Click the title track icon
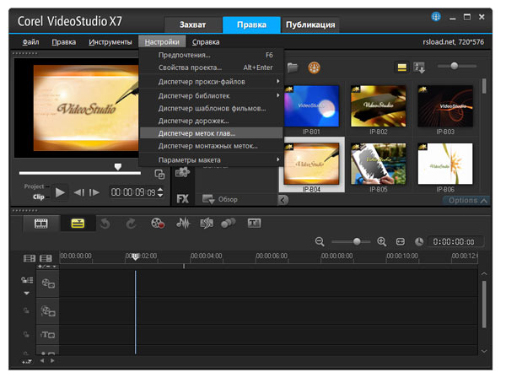This screenshot has width=506, height=383. [x=48, y=335]
